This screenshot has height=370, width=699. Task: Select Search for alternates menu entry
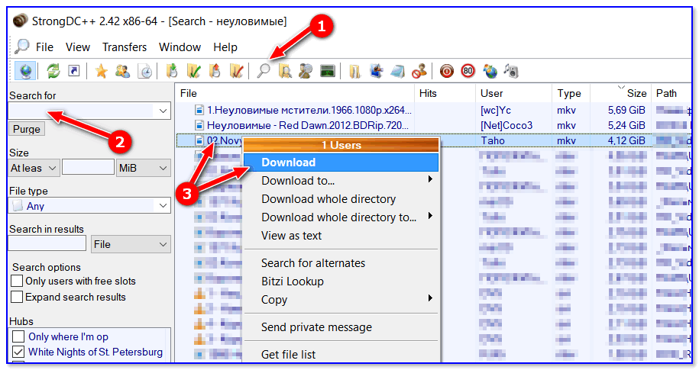(x=313, y=263)
